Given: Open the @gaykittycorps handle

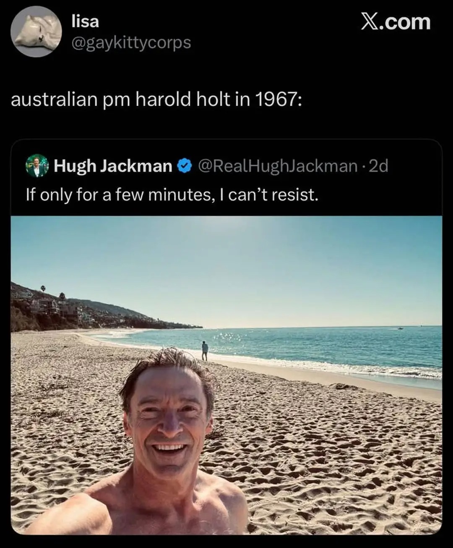Looking at the screenshot, I should pos(131,42).
